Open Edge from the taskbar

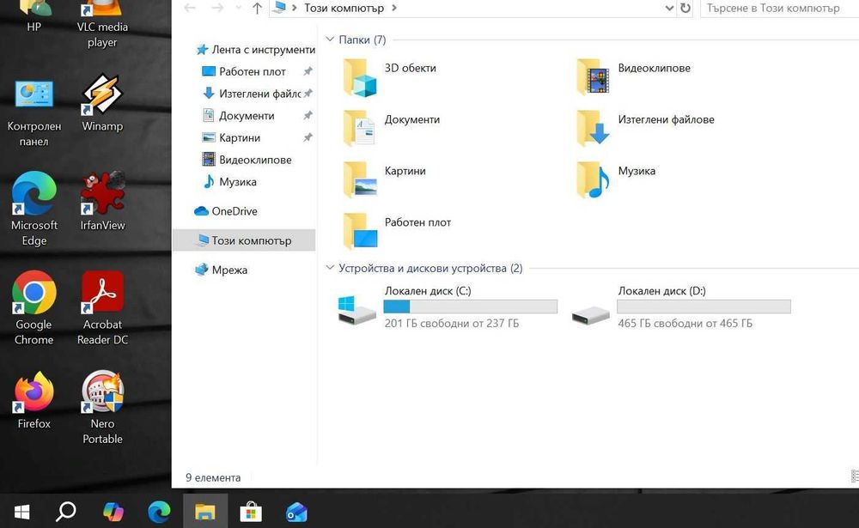159,512
